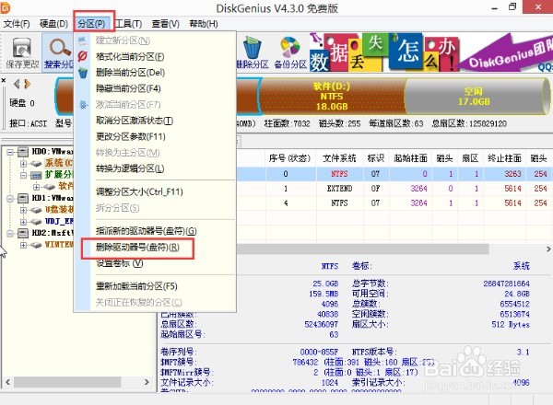Image resolution: width=553 pixels, height=405 pixels.
Task: Select 设置卷标(V) menu entry
Action: tap(119, 263)
